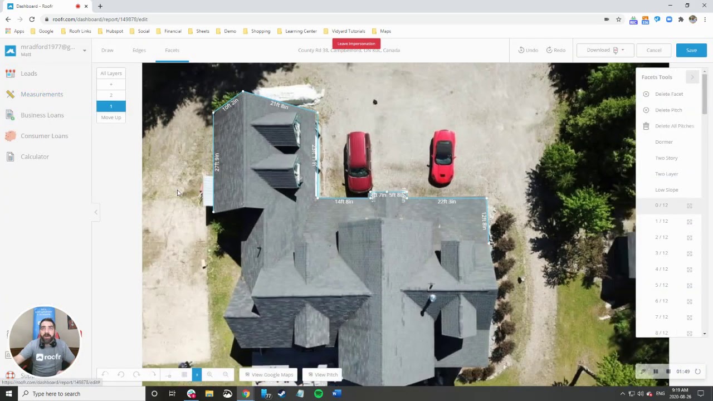Viewport: 713px width, 401px height.
Task: Show hidden system tray icons
Action: pos(623,394)
